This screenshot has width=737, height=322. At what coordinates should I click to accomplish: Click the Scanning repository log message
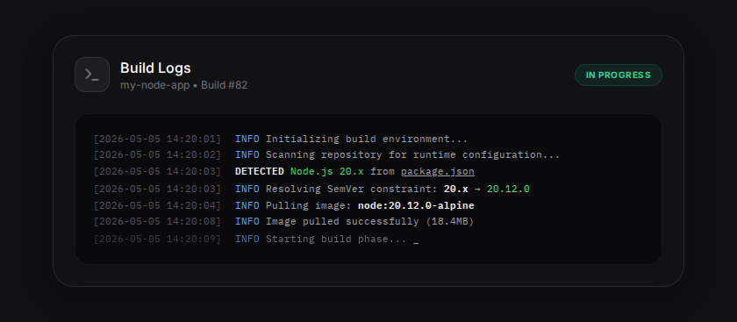[x=412, y=154]
